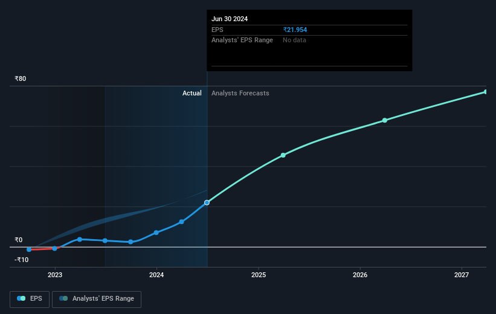
Task: Click the 'No data' analysts range value
Action: tap(294, 40)
